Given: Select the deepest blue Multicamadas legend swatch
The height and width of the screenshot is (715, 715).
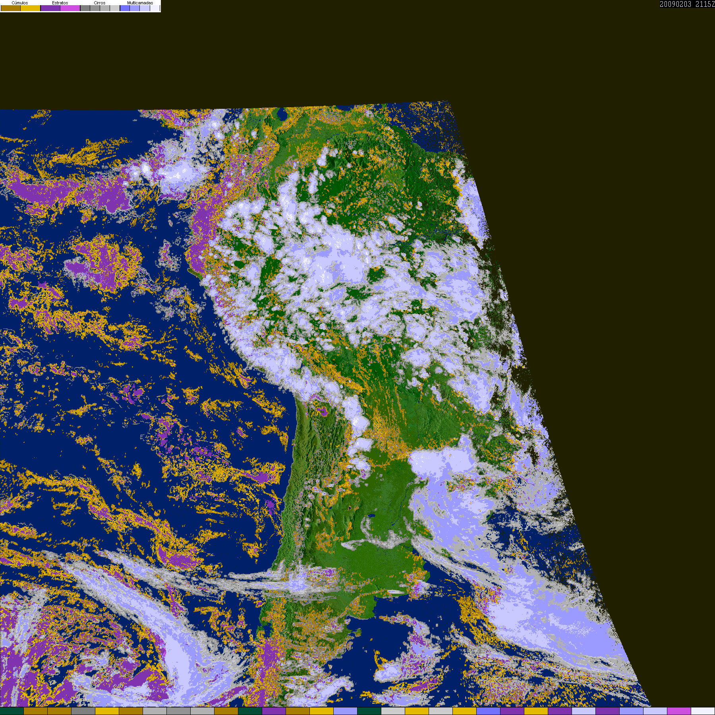Looking at the screenshot, I should pyautogui.click(x=125, y=8).
